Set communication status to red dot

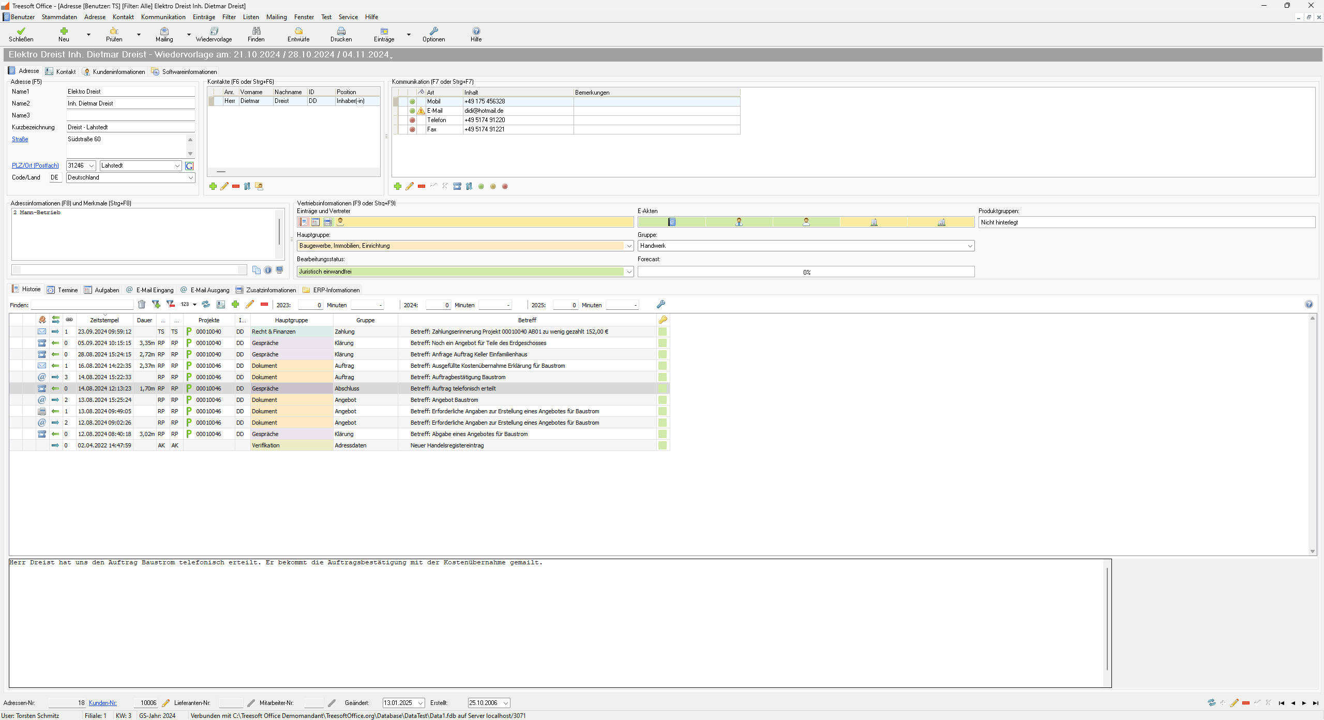[x=505, y=186]
